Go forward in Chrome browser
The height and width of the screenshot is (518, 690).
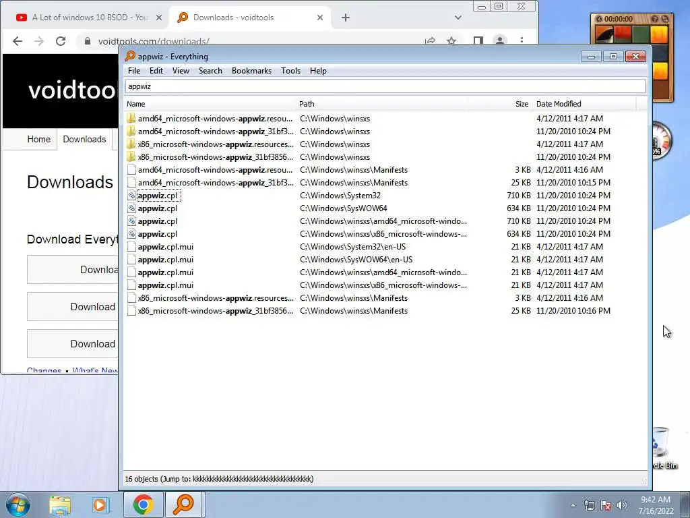pos(38,41)
